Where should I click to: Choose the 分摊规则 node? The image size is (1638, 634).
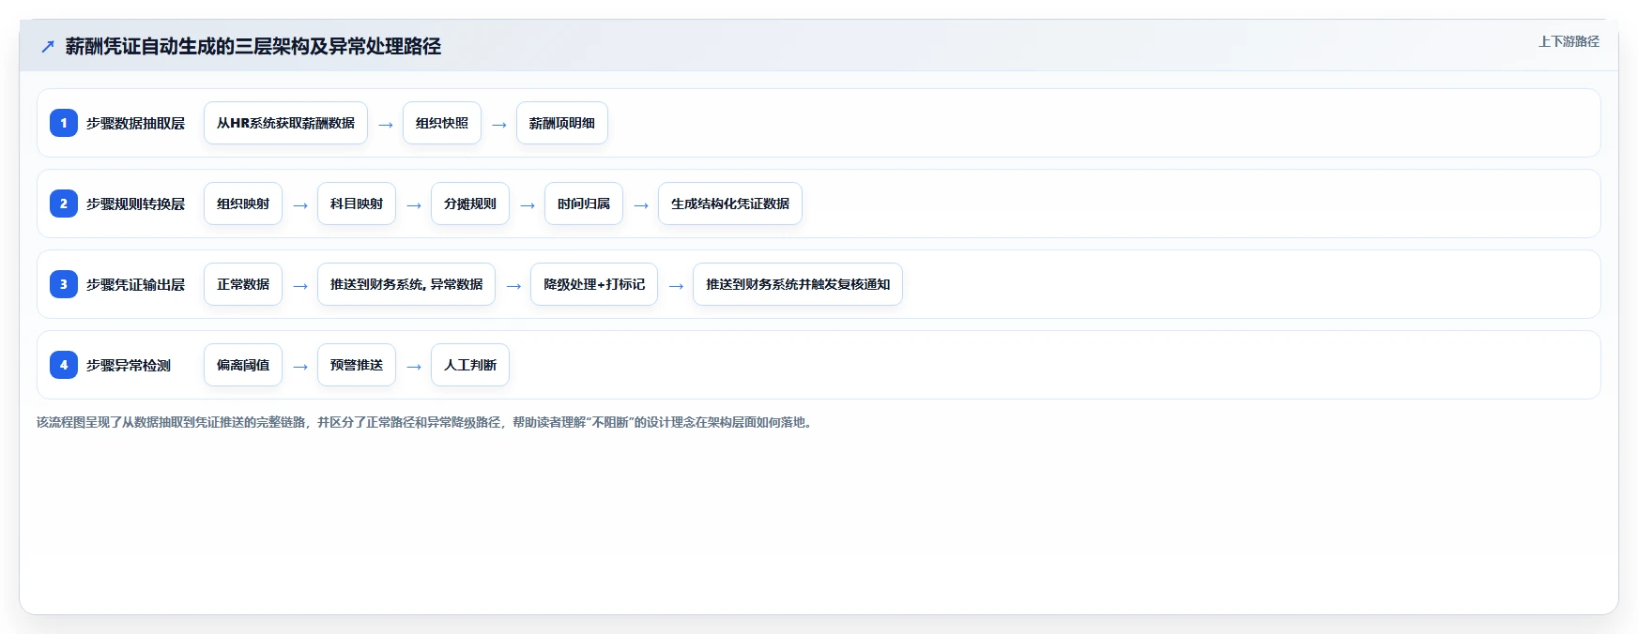[470, 204]
